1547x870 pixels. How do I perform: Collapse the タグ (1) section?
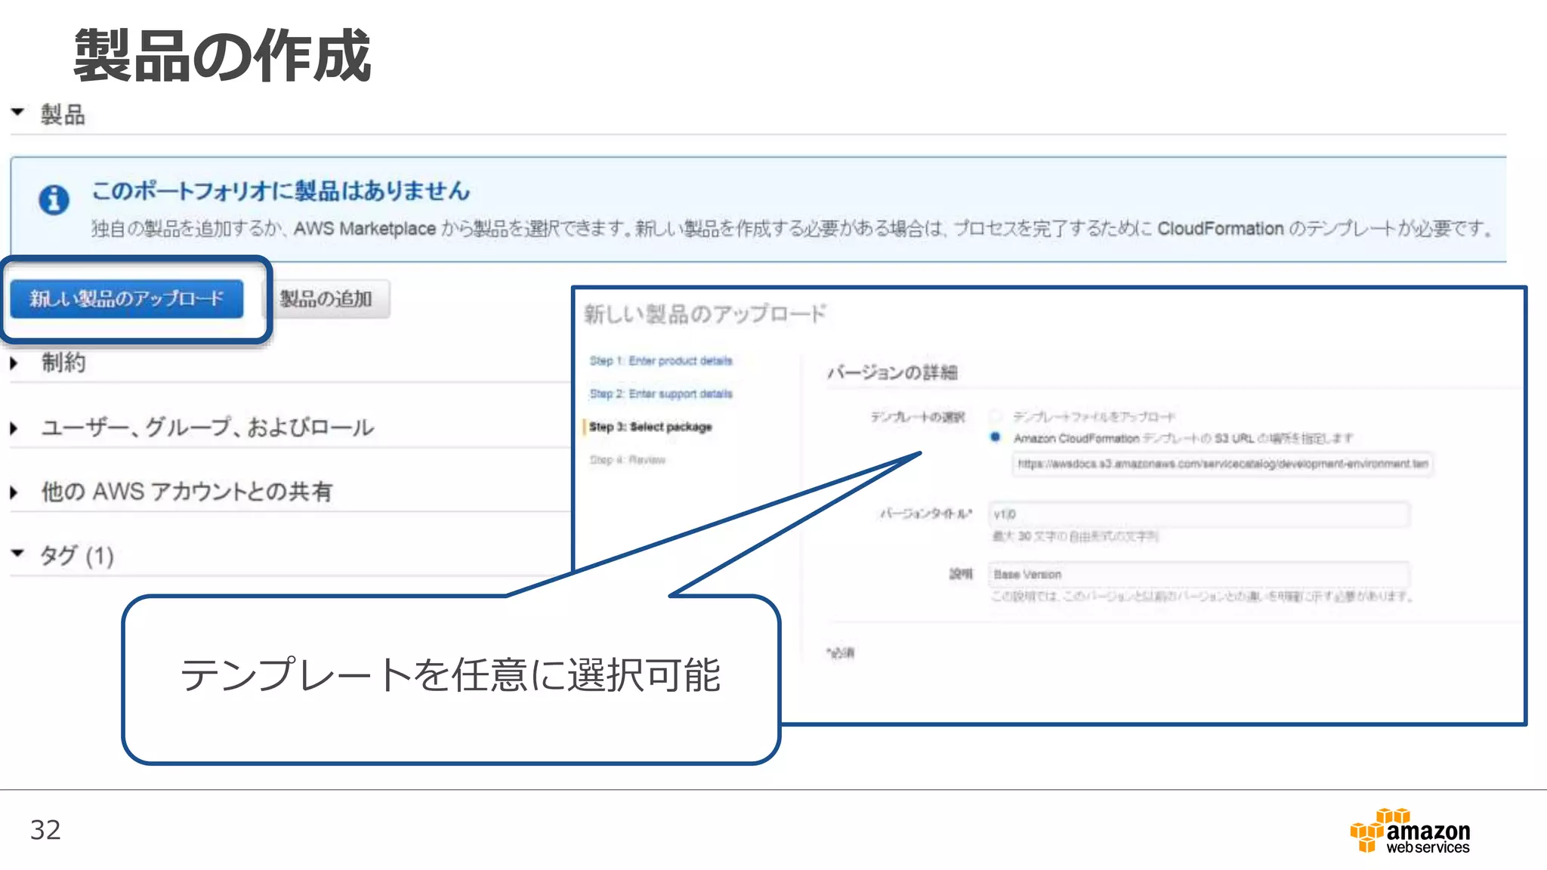pos(17,554)
